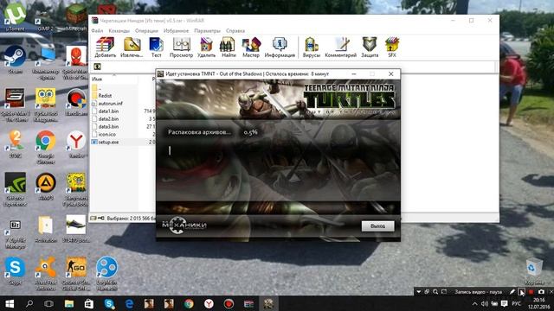554x311 pixels.
Task: Open the Справка menu in WinRAR
Action: click(235, 31)
